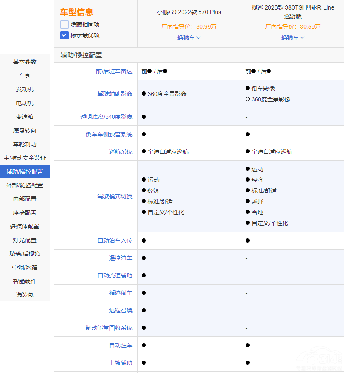The width and height of the screenshot is (344, 373).
Task: Open the 电动机 sidebar item
Action: (x=25, y=103)
